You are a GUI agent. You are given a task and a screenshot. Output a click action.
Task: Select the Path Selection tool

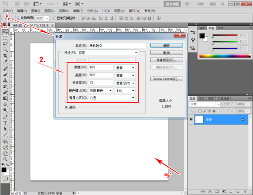pyautogui.click(x=5, y=128)
